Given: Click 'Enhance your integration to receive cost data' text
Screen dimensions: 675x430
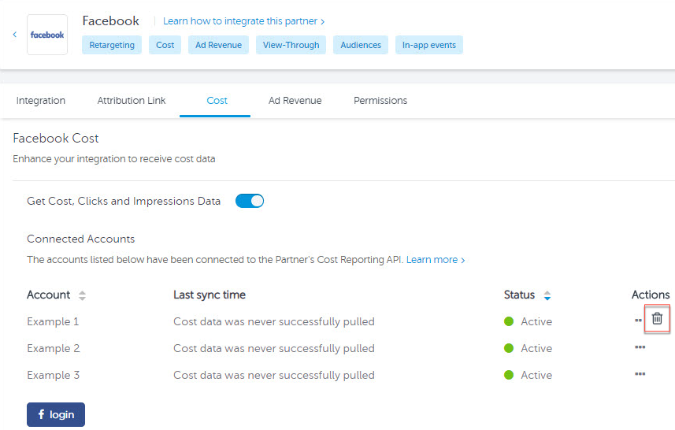Looking at the screenshot, I should [114, 159].
